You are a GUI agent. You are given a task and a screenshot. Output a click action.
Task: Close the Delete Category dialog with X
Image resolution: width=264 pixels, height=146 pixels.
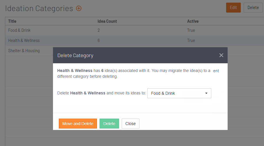pyautogui.click(x=221, y=55)
